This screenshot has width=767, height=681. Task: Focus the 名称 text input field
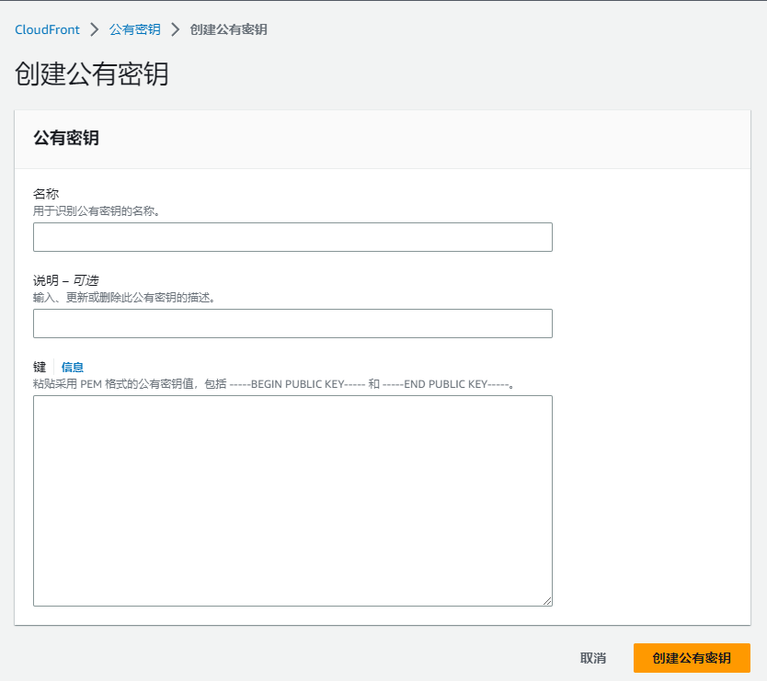(x=292, y=237)
